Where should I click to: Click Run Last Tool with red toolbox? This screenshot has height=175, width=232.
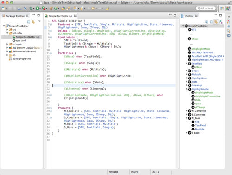(44, 8)
